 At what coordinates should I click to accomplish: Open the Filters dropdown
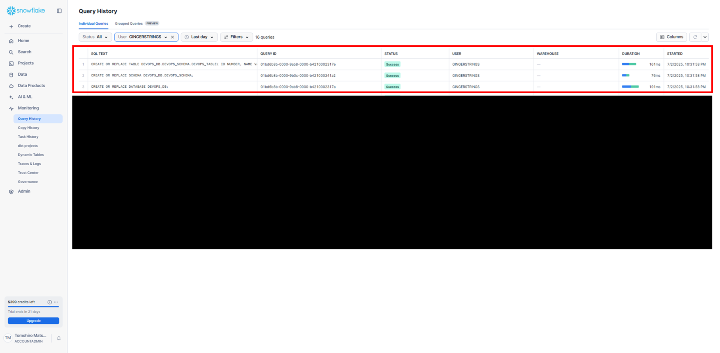pos(237,37)
